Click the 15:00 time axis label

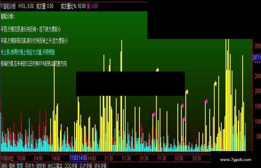(21, 158)
